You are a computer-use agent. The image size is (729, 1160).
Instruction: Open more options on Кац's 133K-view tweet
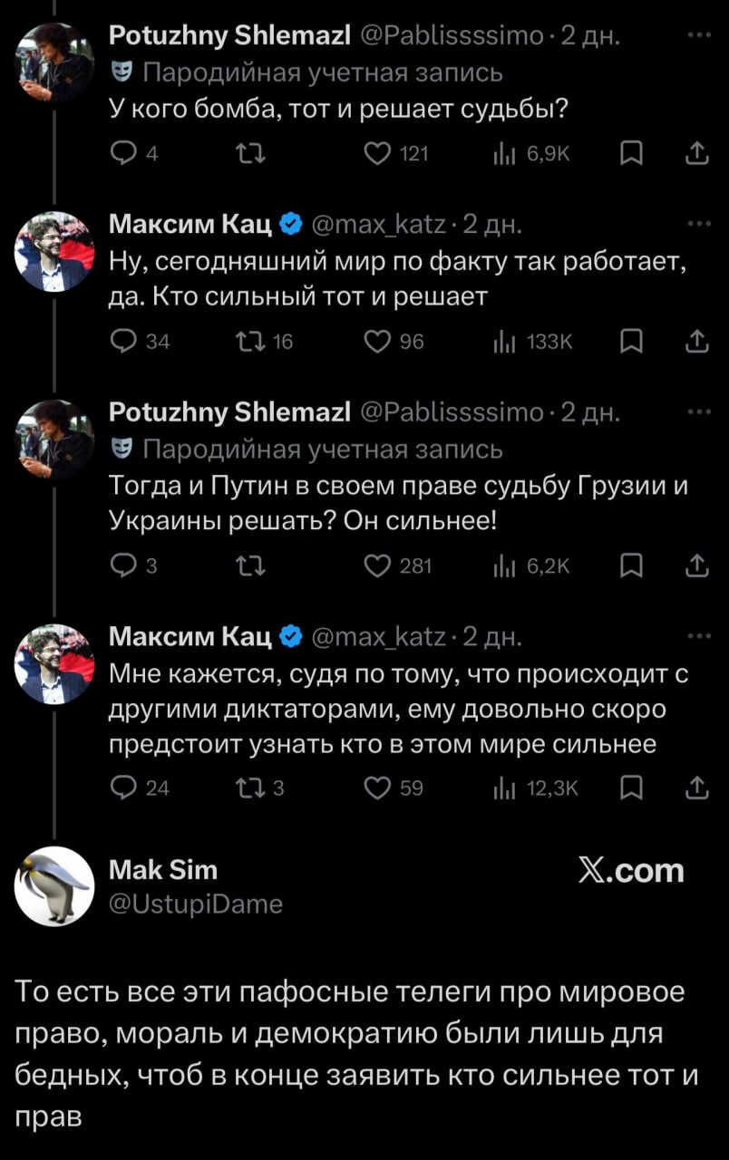pos(698,224)
